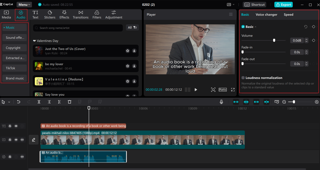Click the player fullscreen icon
320x170 pixels.
pos(233,90)
